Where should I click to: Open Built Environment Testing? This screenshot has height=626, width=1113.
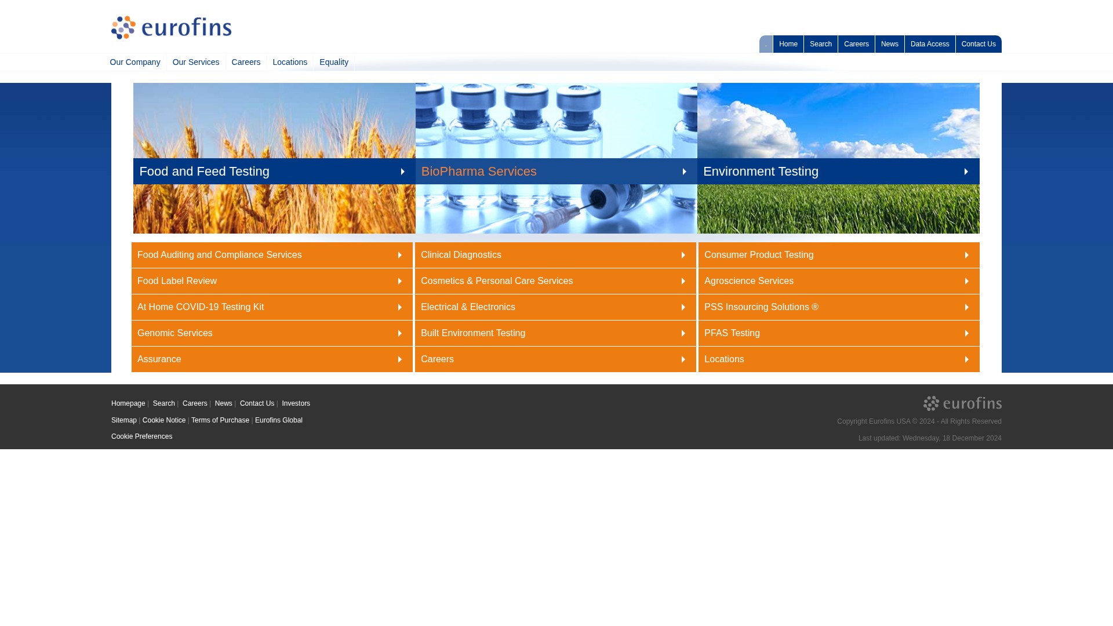pos(555,333)
